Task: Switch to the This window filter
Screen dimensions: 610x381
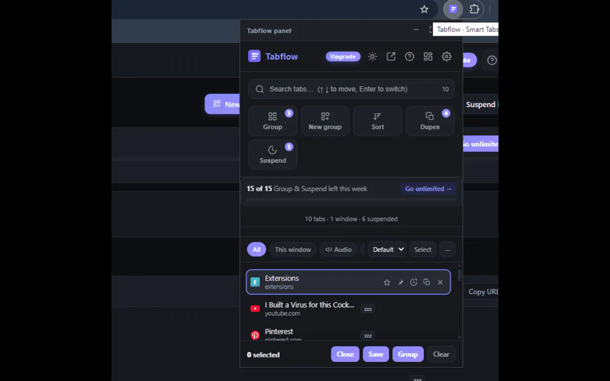Action: [x=293, y=250]
